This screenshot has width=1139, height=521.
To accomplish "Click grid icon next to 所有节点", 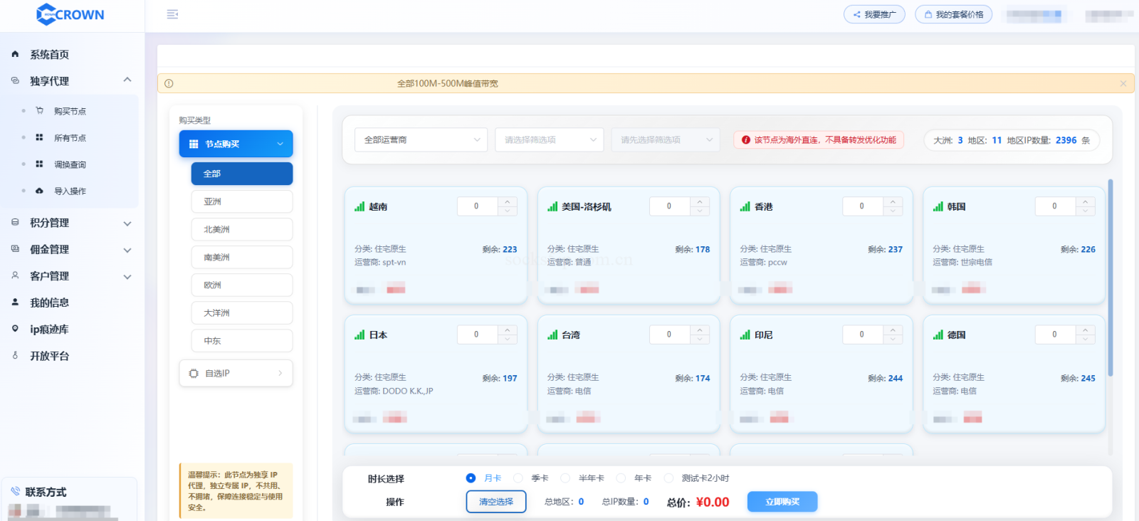I will pos(39,137).
